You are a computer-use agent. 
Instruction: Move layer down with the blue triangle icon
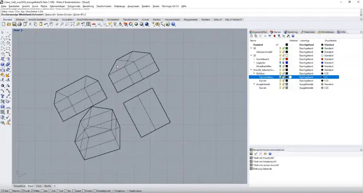[270, 36]
